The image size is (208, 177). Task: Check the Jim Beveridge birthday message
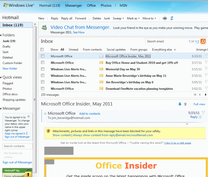point(42,82)
